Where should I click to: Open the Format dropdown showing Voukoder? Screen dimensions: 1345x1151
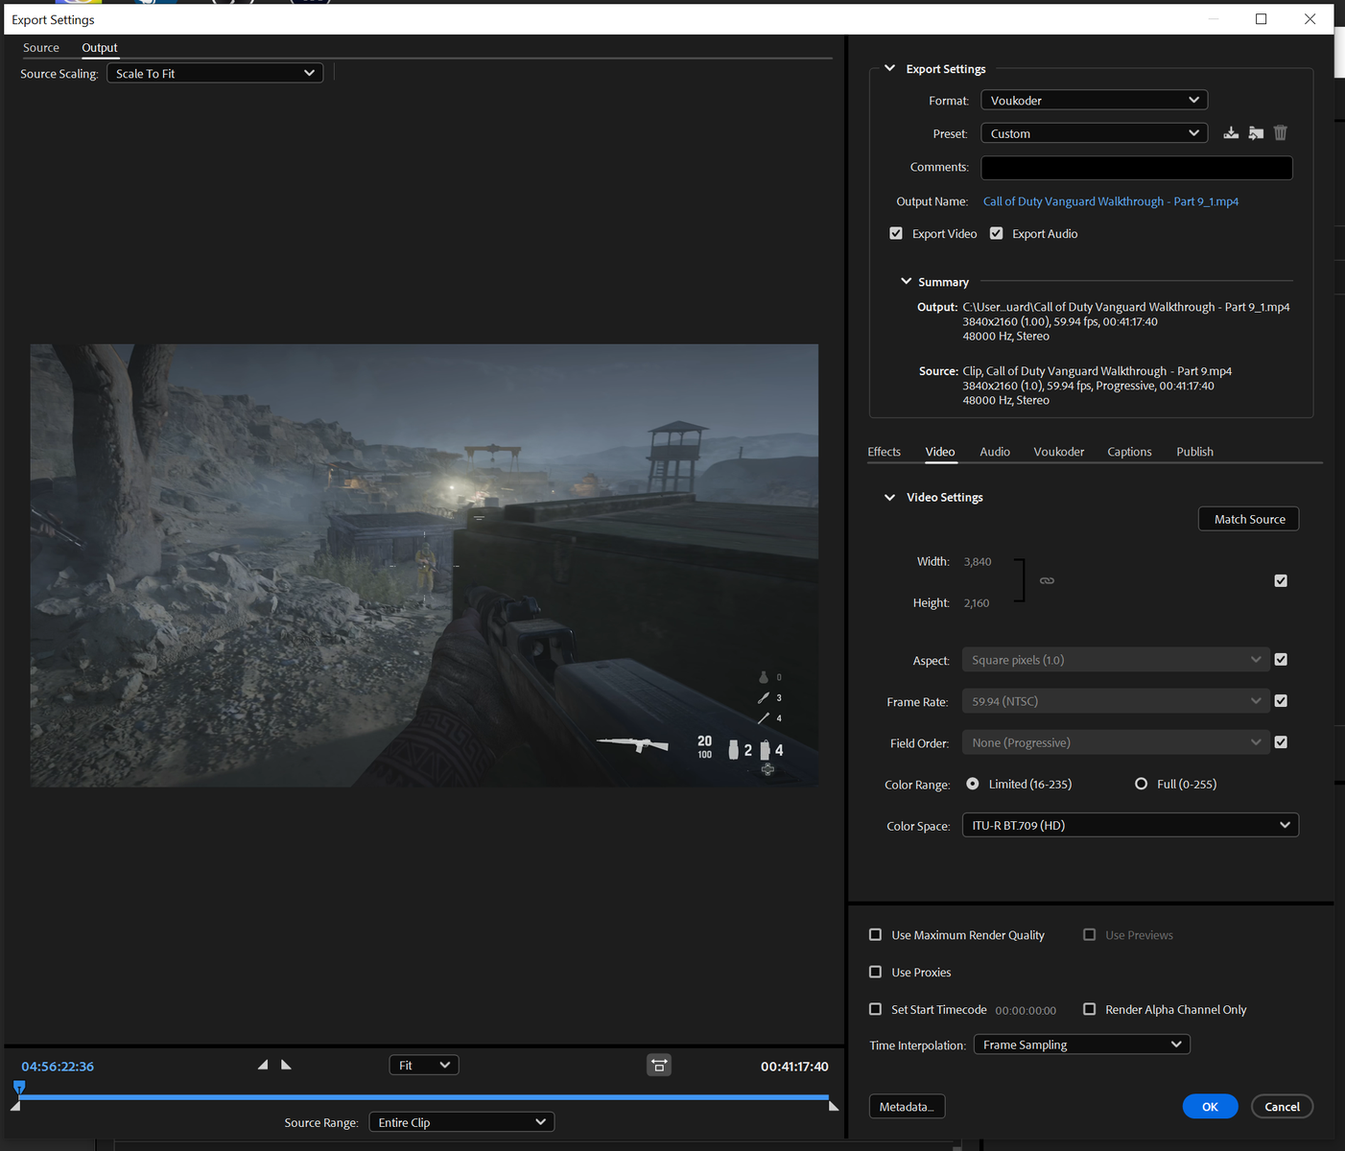point(1094,101)
